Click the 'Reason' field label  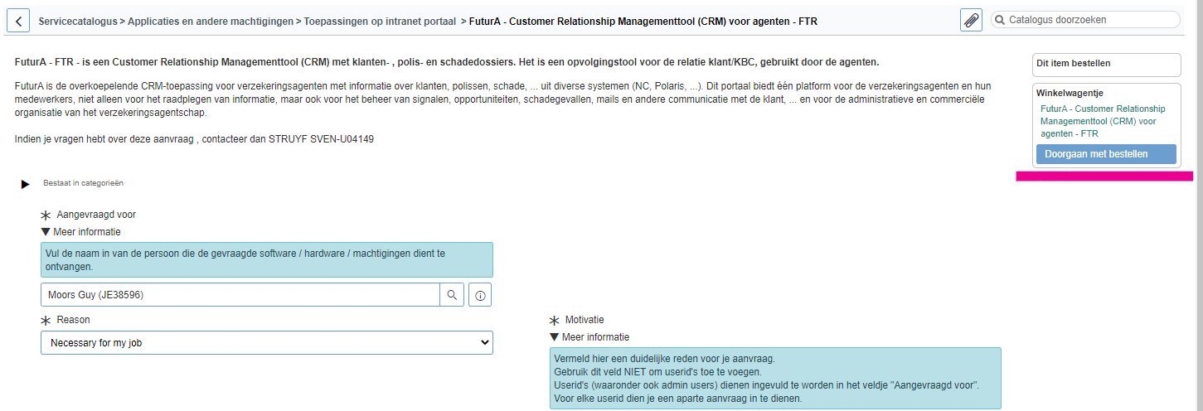click(73, 320)
